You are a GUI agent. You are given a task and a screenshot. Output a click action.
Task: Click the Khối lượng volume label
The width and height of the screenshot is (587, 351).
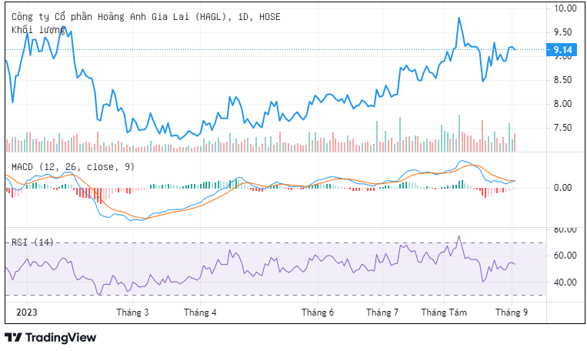pyautogui.click(x=38, y=29)
